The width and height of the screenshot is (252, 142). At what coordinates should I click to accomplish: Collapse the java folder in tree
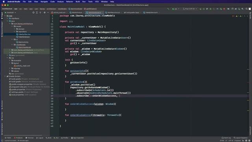coord(7,21)
